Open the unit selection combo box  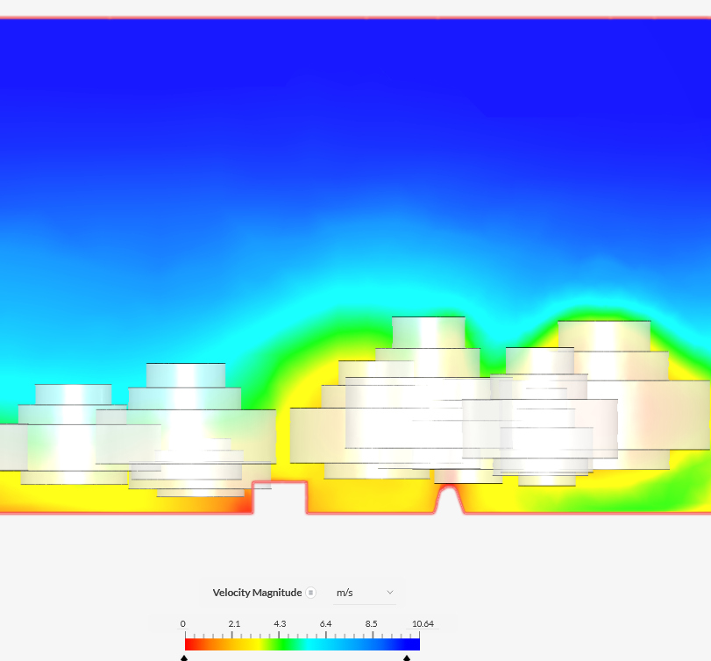[364, 592]
